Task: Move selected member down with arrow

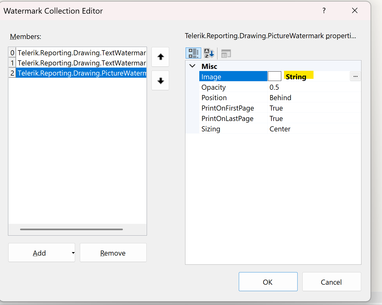Action: pyautogui.click(x=160, y=80)
